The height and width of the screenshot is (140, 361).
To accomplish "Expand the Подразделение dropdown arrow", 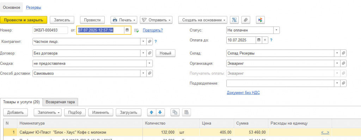I will [x=337, y=83].
